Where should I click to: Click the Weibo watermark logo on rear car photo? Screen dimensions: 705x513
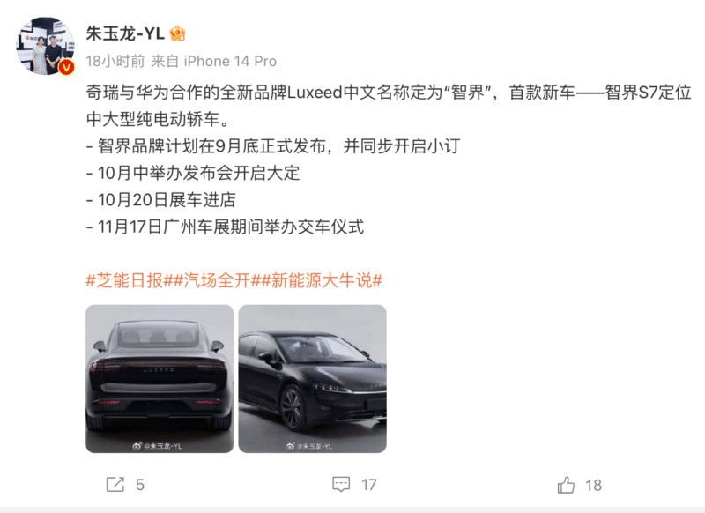[137, 445]
